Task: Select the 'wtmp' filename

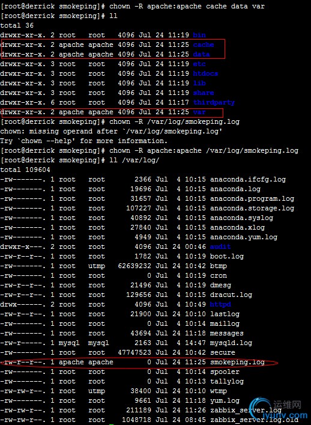Action: [219, 391]
